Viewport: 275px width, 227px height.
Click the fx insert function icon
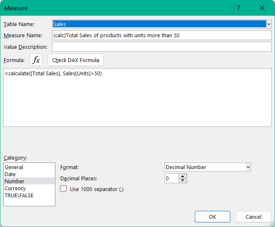coord(36,60)
